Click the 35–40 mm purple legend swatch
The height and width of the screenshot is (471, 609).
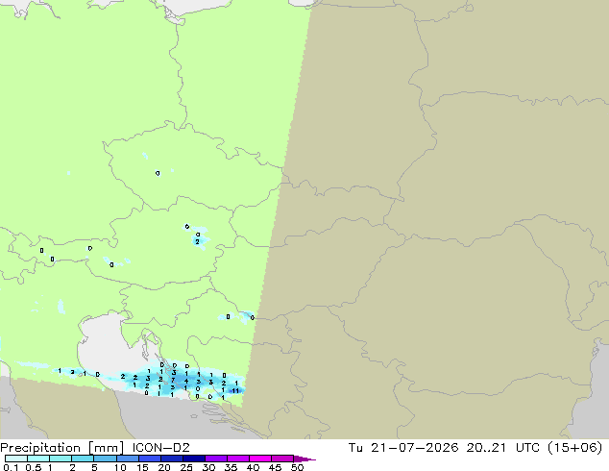[x=238, y=459]
